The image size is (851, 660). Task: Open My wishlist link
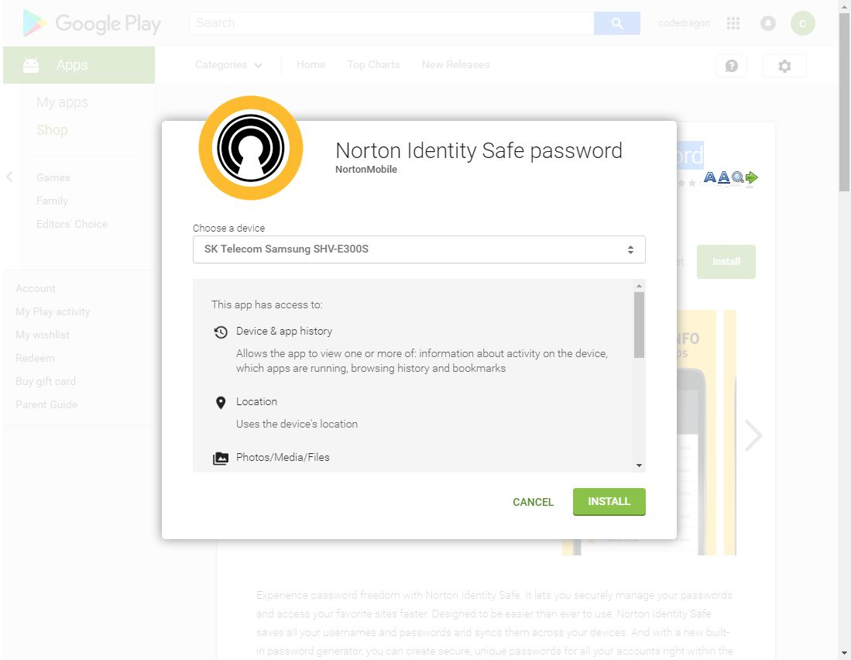tap(43, 335)
